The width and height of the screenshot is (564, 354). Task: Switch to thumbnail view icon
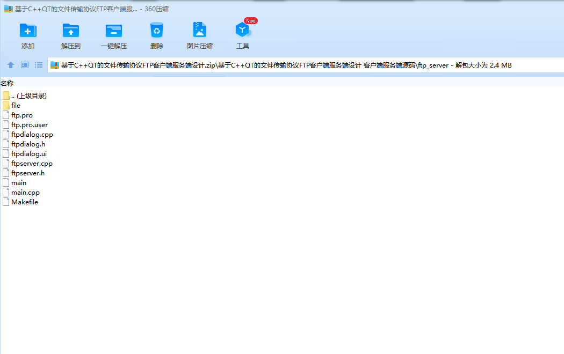(25, 65)
